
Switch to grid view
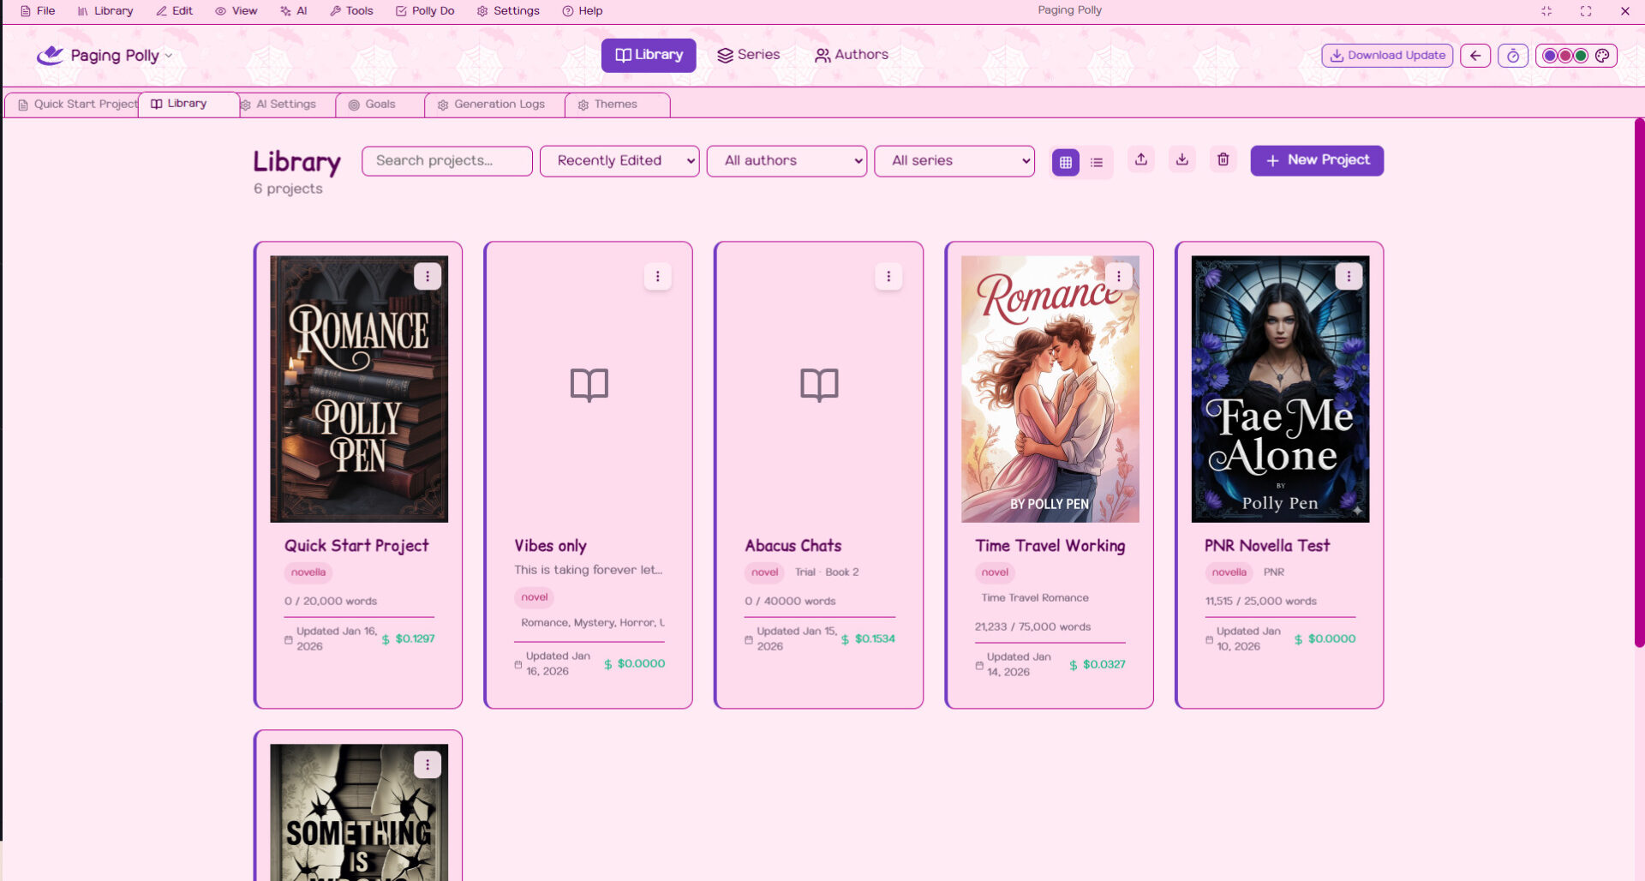pos(1065,162)
